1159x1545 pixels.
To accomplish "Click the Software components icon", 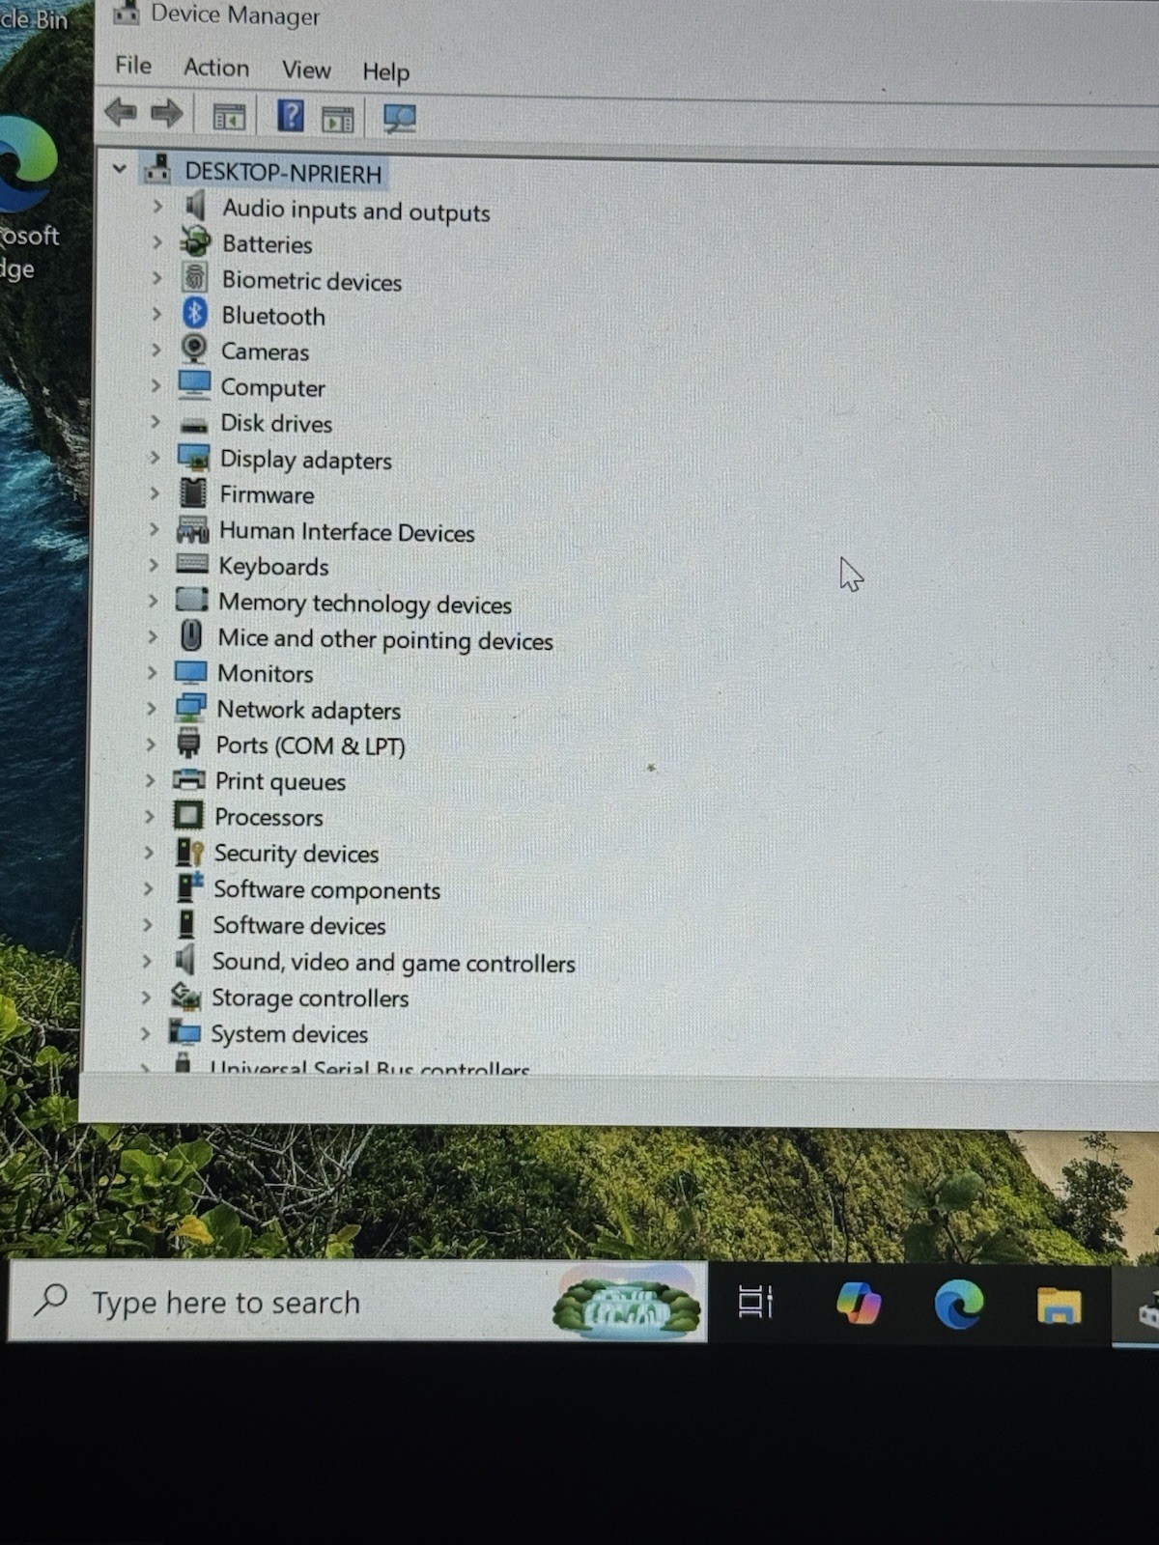I will (x=190, y=886).
